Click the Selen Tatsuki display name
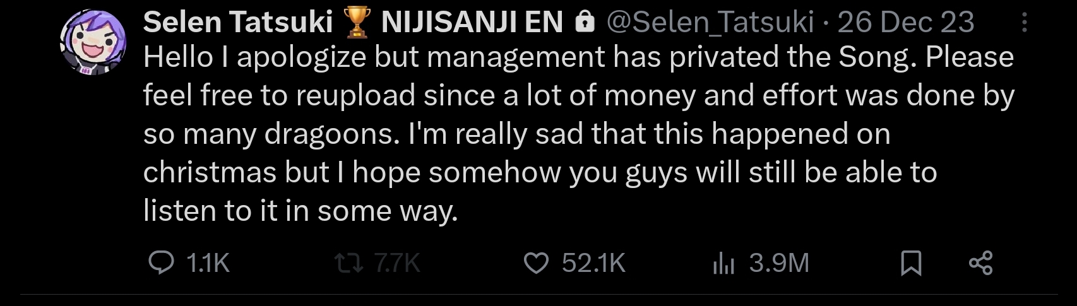 (237, 23)
